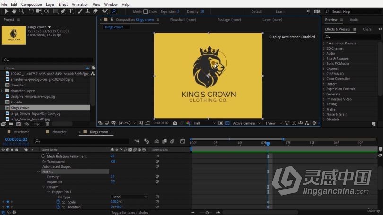Switch to the character timeline tab

coord(60,132)
